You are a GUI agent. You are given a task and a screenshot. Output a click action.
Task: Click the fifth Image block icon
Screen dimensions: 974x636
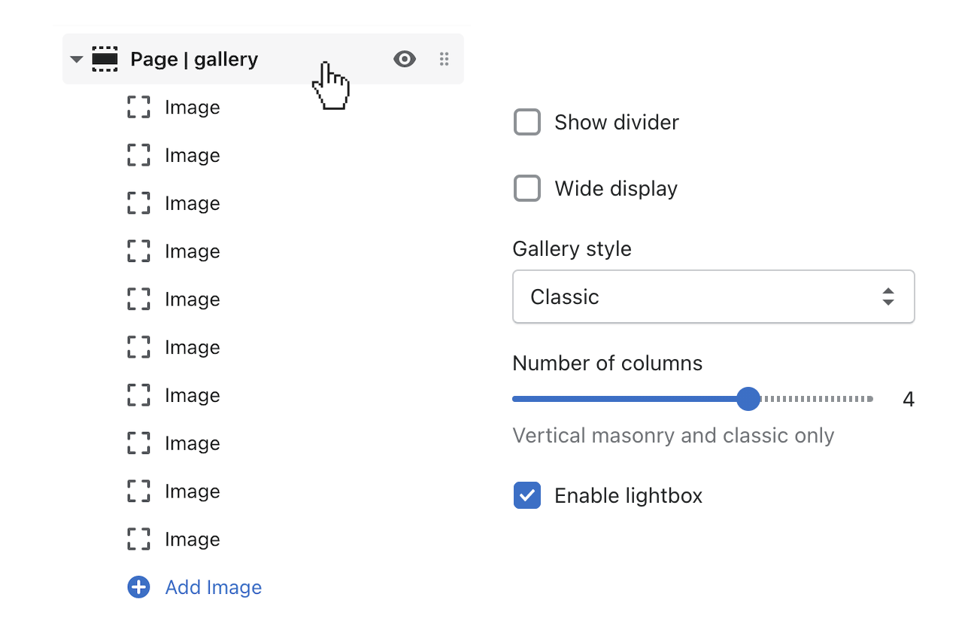[139, 300]
